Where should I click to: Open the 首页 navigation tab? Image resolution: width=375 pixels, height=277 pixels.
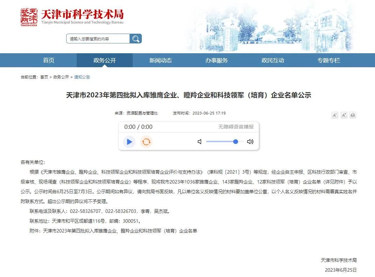[x=49, y=60]
